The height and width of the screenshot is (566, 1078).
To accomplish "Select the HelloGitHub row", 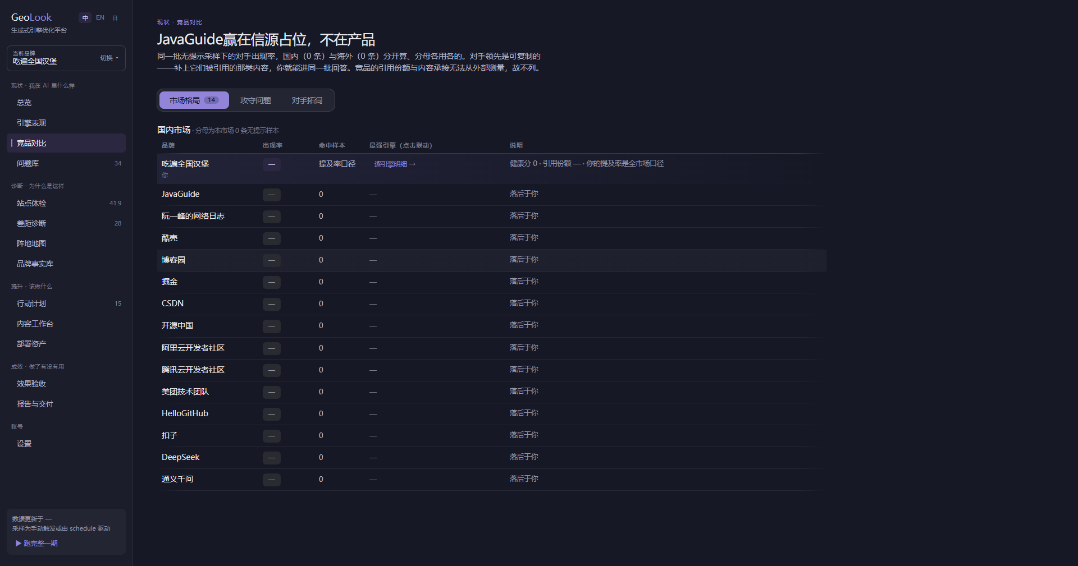I will [492, 414].
